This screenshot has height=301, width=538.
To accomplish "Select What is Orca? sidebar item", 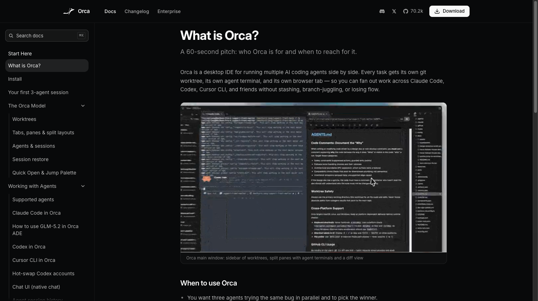I will (x=47, y=66).
